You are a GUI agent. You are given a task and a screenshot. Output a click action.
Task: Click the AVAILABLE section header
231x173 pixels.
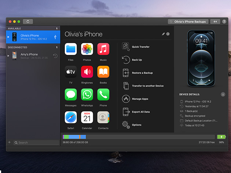coord(14,29)
